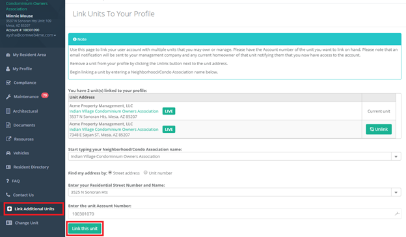
Task: Click the Resident Directory card icon
Action: (x=8, y=167)
